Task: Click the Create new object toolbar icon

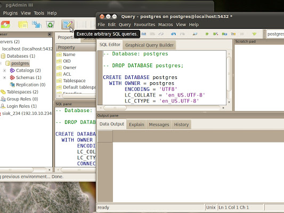Action: point(37,25)
